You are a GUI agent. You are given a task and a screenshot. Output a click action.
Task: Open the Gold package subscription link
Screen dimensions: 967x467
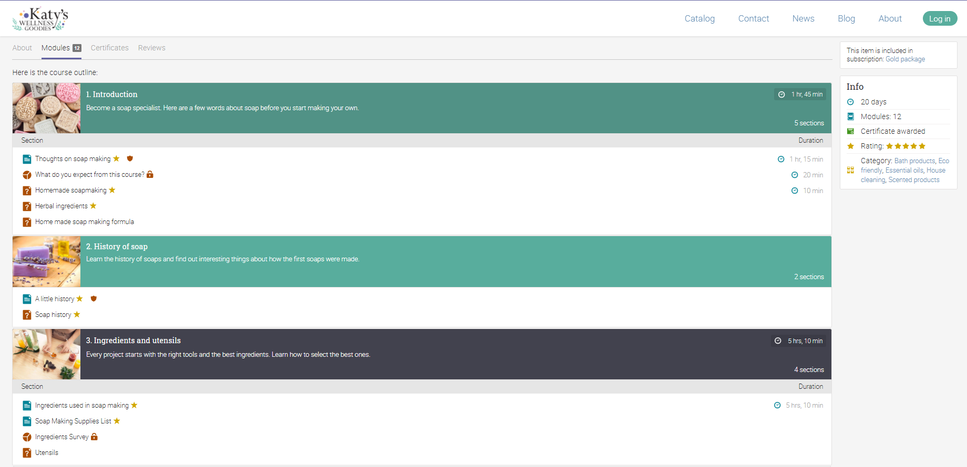point(905,59)
